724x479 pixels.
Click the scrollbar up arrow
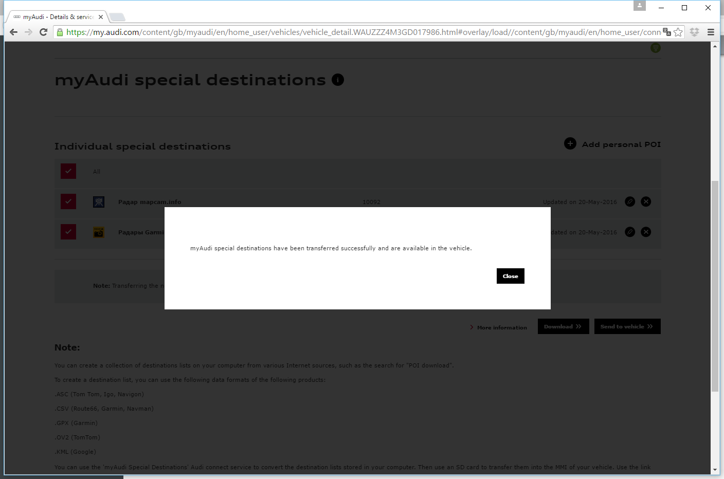(x=715, y=46)
